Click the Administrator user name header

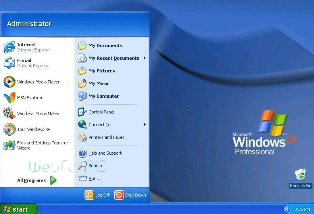pyautogui.click(x=29, y=24)
